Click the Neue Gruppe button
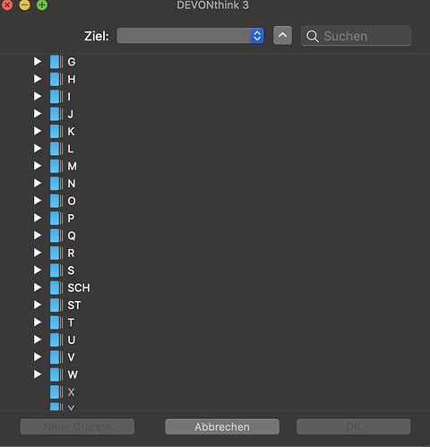430x447 pixels. 77,426
